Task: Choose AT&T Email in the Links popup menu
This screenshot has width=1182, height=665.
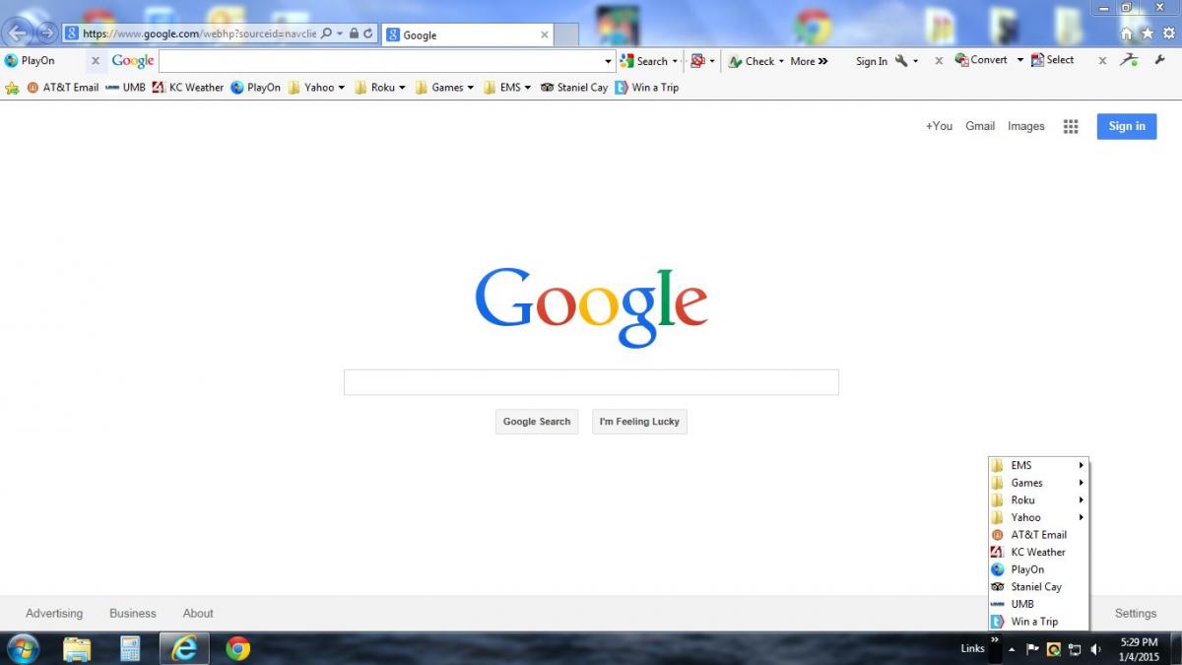Action: (1038, 535)
